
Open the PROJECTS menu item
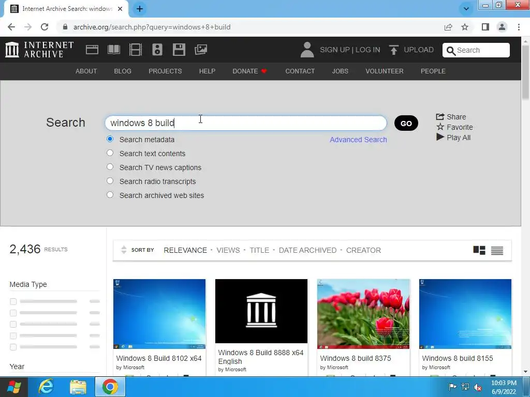tap(165, 71)
